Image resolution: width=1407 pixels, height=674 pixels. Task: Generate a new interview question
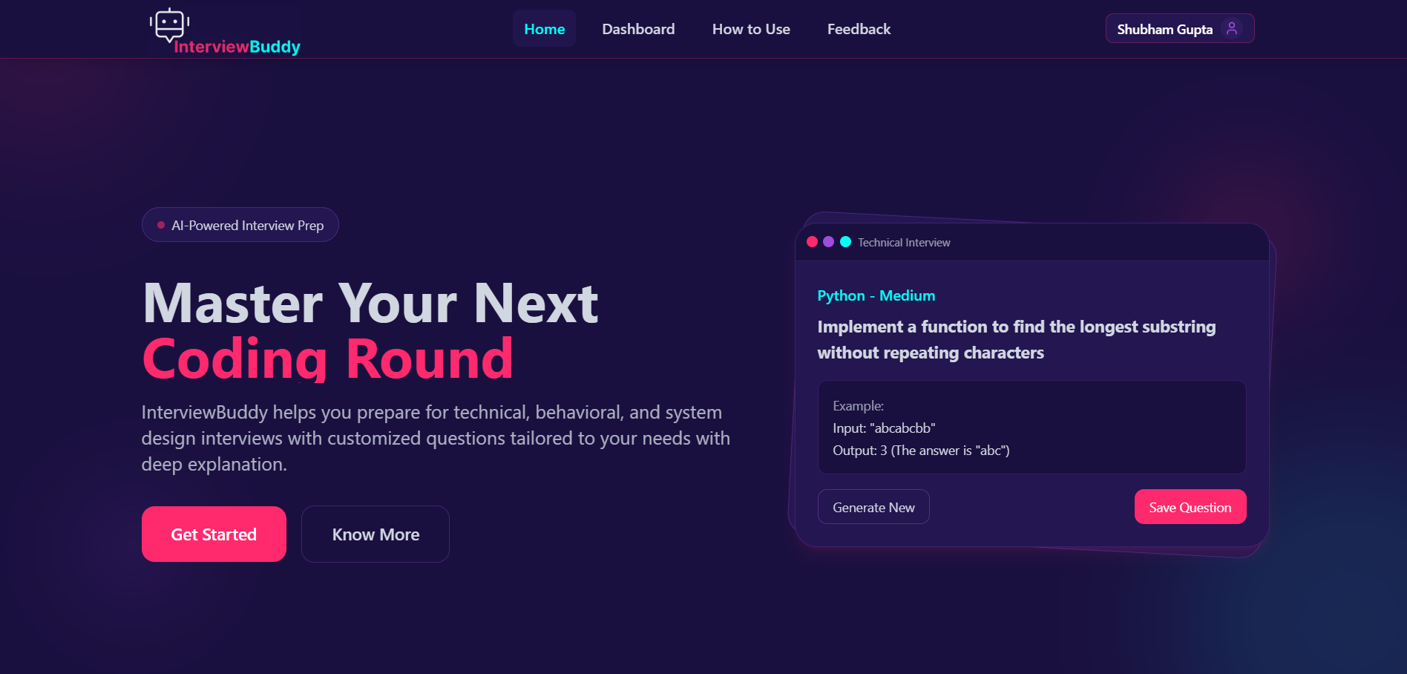873,507
